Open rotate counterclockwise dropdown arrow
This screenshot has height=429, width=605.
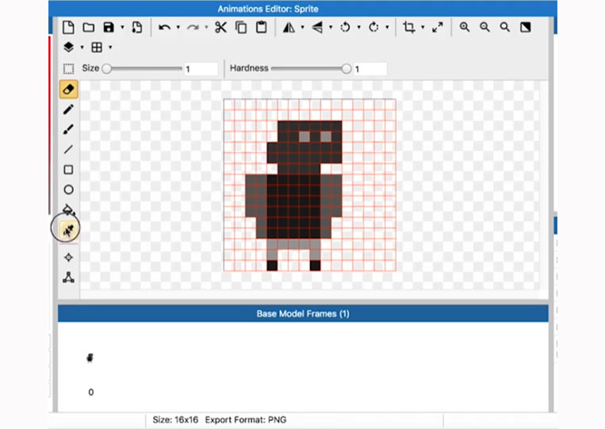click(x=359, y=28)
